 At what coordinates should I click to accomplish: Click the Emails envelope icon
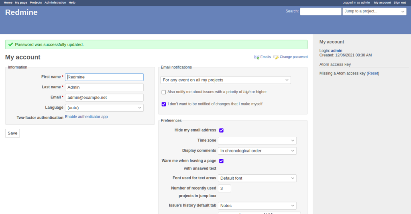(256, 57)
